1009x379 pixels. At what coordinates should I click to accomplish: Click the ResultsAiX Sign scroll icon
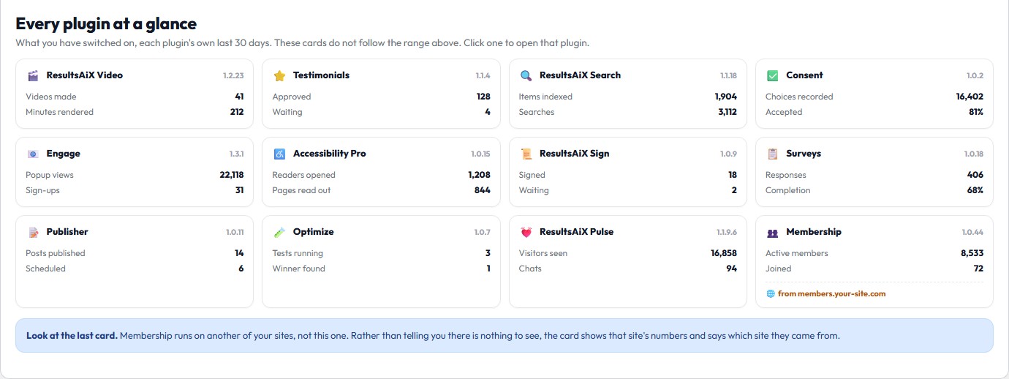[x=526, y=154]
